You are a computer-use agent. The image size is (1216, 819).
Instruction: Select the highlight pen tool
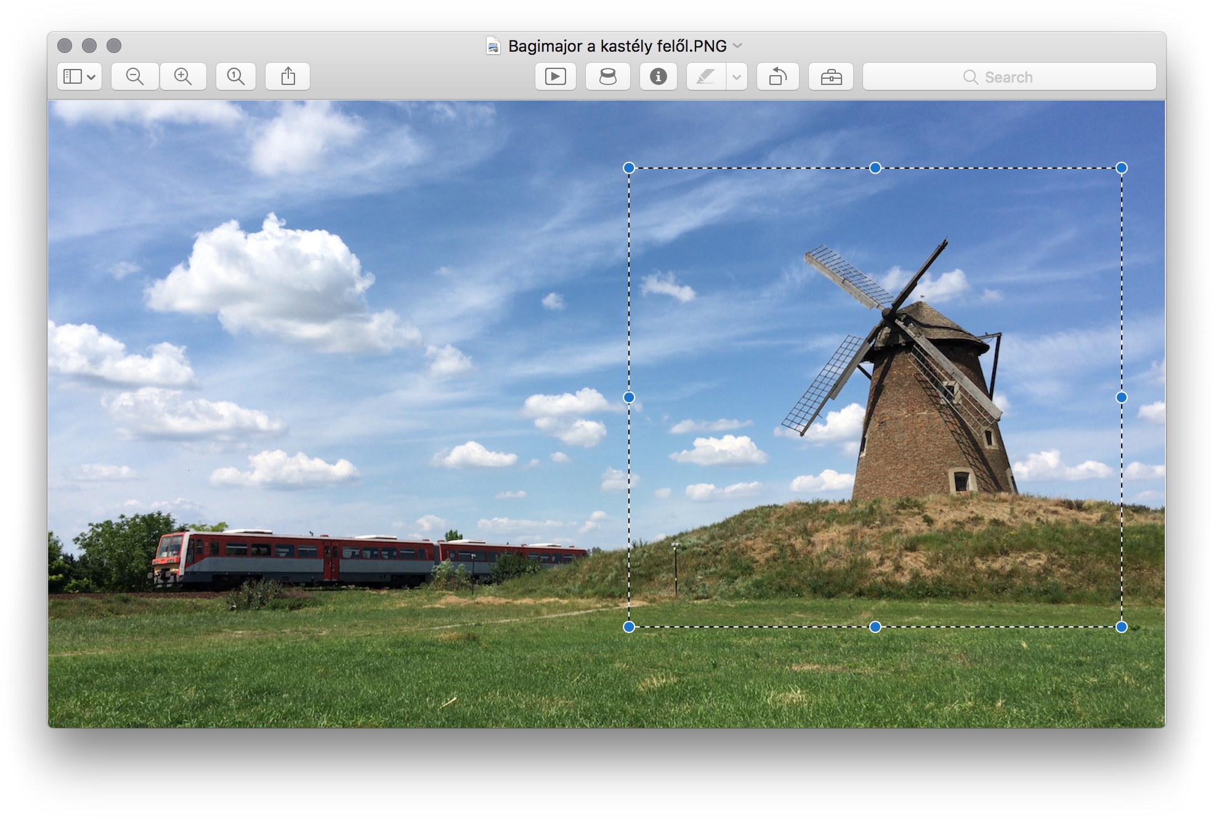pos(706,77)
